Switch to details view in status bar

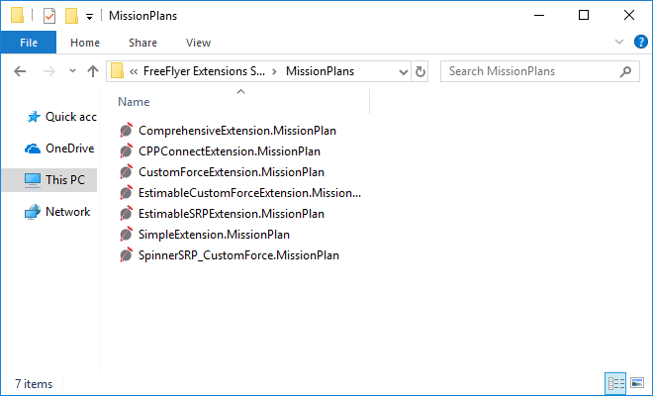(616, 383)
